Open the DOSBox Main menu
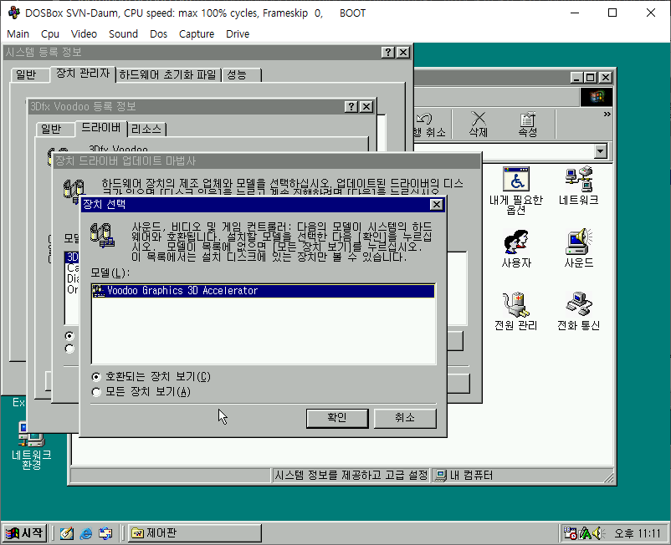Viewport: 671px width, 545px height. [18, 33]
